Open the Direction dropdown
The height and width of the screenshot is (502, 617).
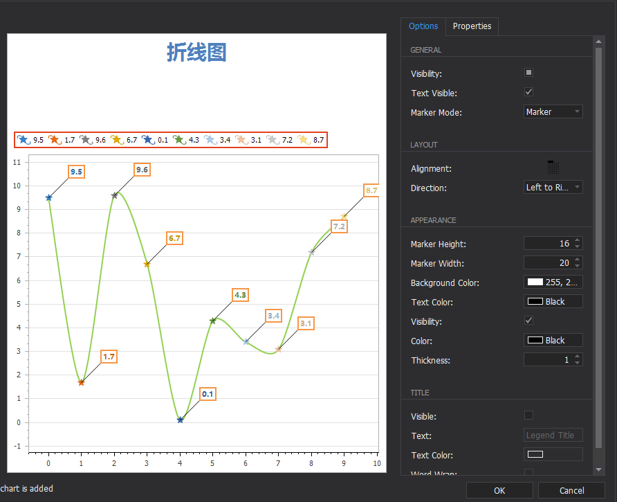pyautogui.click(x=553, y=187)
